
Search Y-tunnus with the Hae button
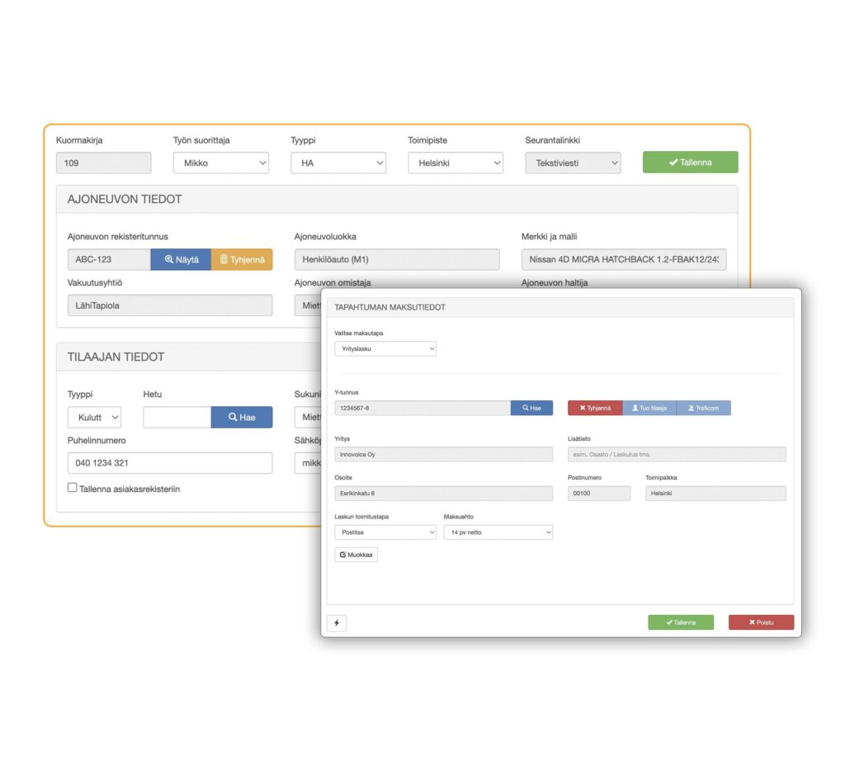click(x=531, y=408)
